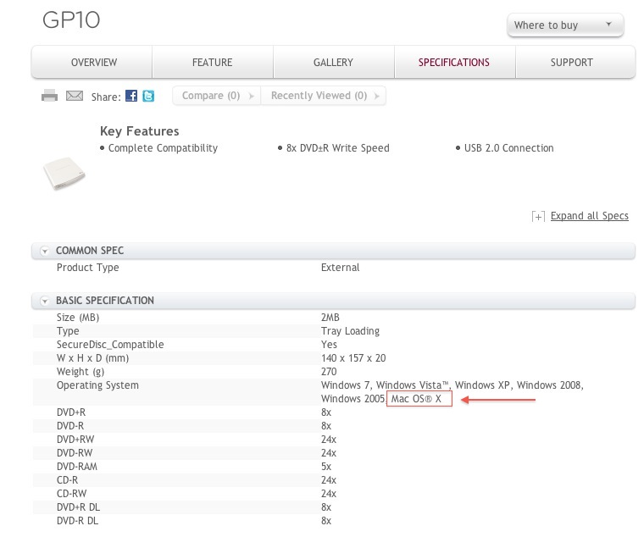The width and height of the screenshot is (644, 537).
Task: Share the page via Facebook icon
Action: pos(131,96)
